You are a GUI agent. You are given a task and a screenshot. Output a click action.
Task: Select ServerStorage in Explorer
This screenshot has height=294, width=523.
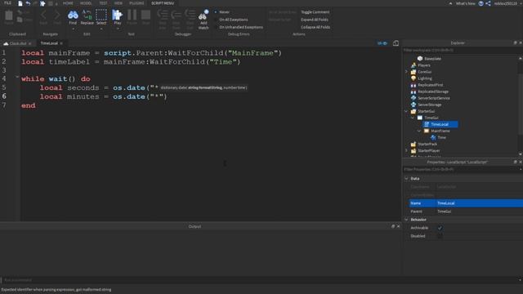tap(429, 105)
